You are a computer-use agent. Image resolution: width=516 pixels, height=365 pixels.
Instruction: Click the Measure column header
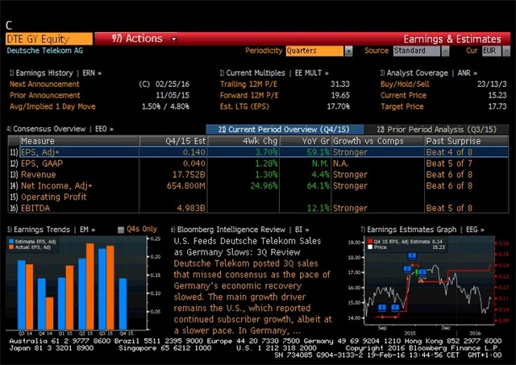(79, 141)
